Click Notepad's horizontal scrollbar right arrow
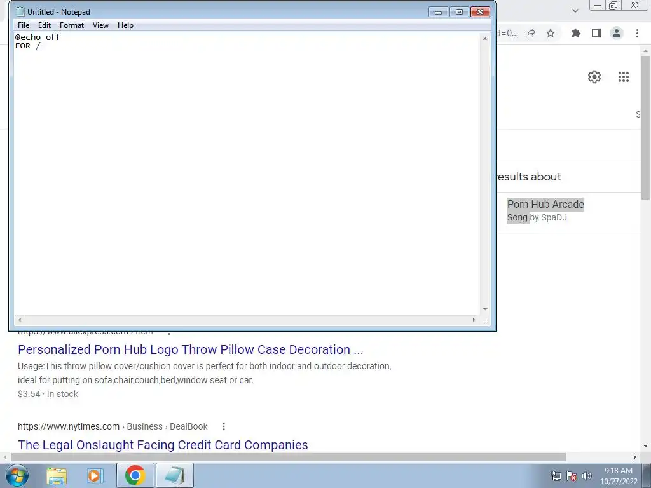 [x=474, y=320]
